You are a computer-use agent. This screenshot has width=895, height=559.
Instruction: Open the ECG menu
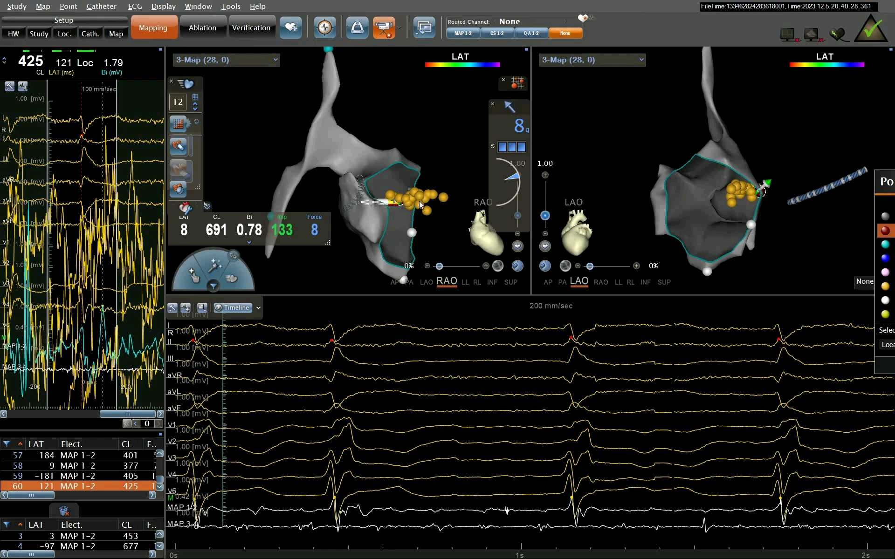[135, 6]
